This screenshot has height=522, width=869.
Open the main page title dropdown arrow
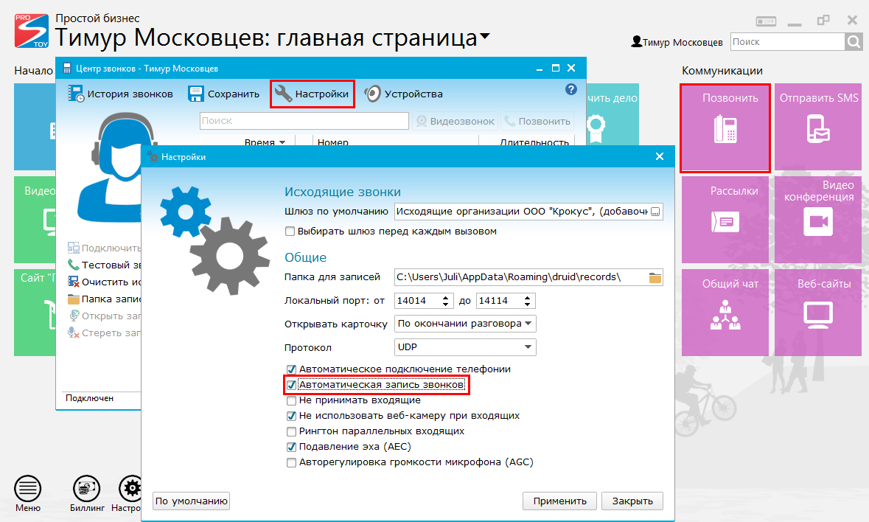[x=484, y=36]
